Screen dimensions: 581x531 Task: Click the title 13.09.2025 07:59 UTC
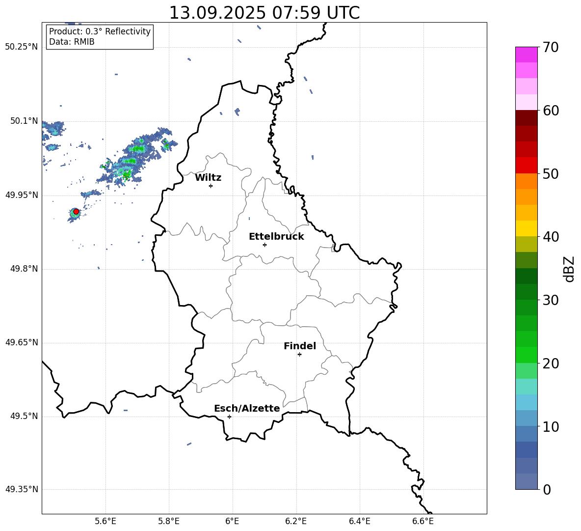(x=264, y=13)
